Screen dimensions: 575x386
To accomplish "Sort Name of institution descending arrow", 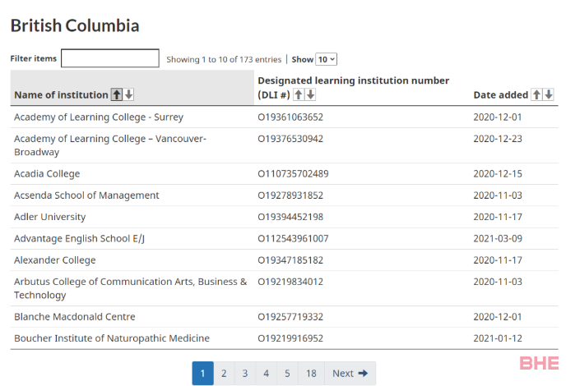I will (128, 94).
